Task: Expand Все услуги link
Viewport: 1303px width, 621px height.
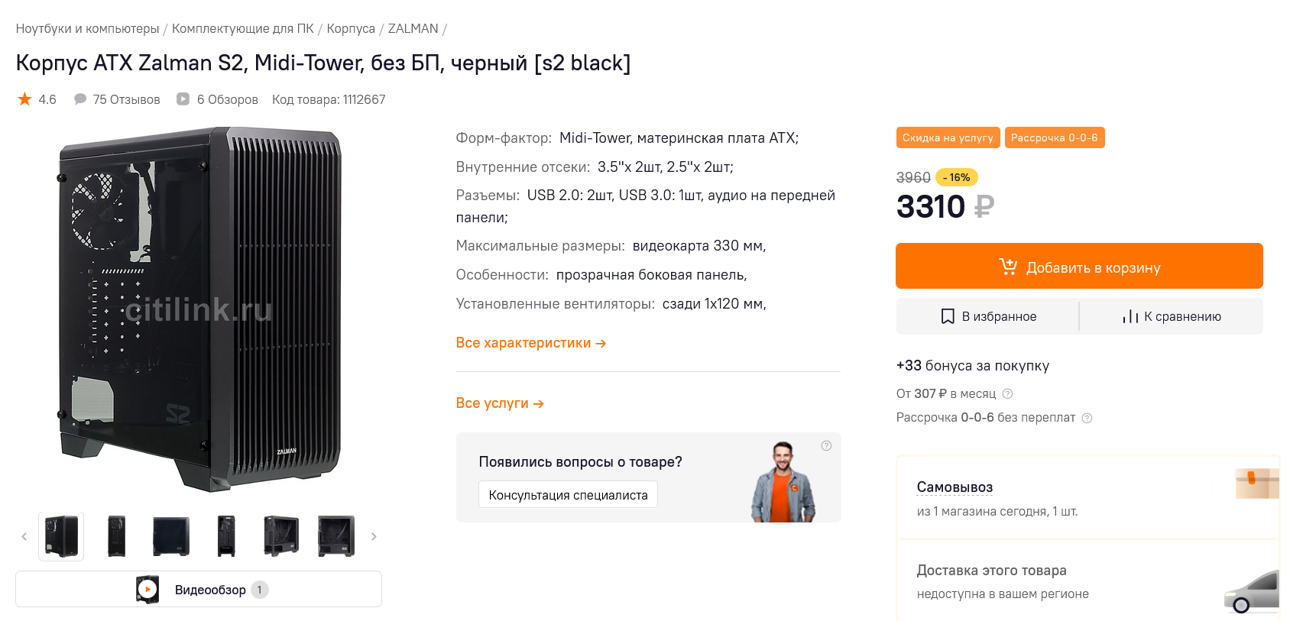Action: coord(500,403)
